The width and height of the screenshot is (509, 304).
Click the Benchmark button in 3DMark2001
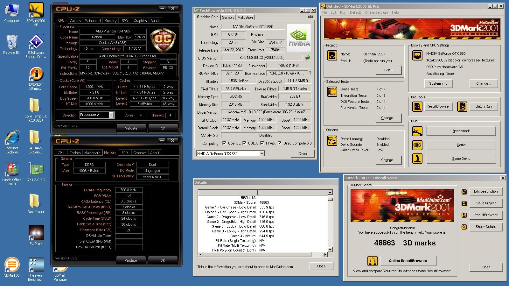[461, 131]
